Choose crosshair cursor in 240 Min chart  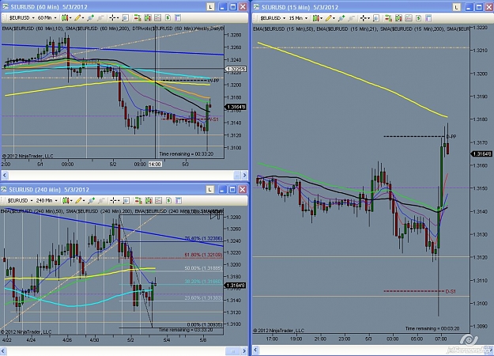coord(113,200)
